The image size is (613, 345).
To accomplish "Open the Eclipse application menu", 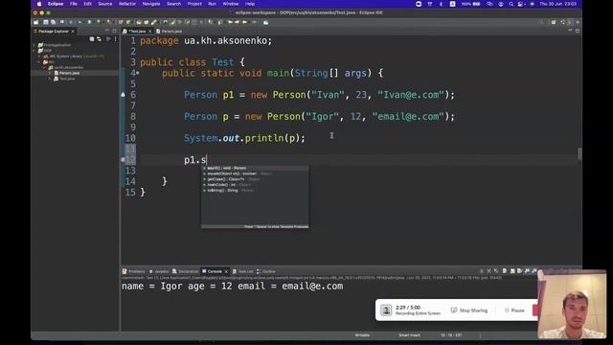I will (x=56, y=4).
